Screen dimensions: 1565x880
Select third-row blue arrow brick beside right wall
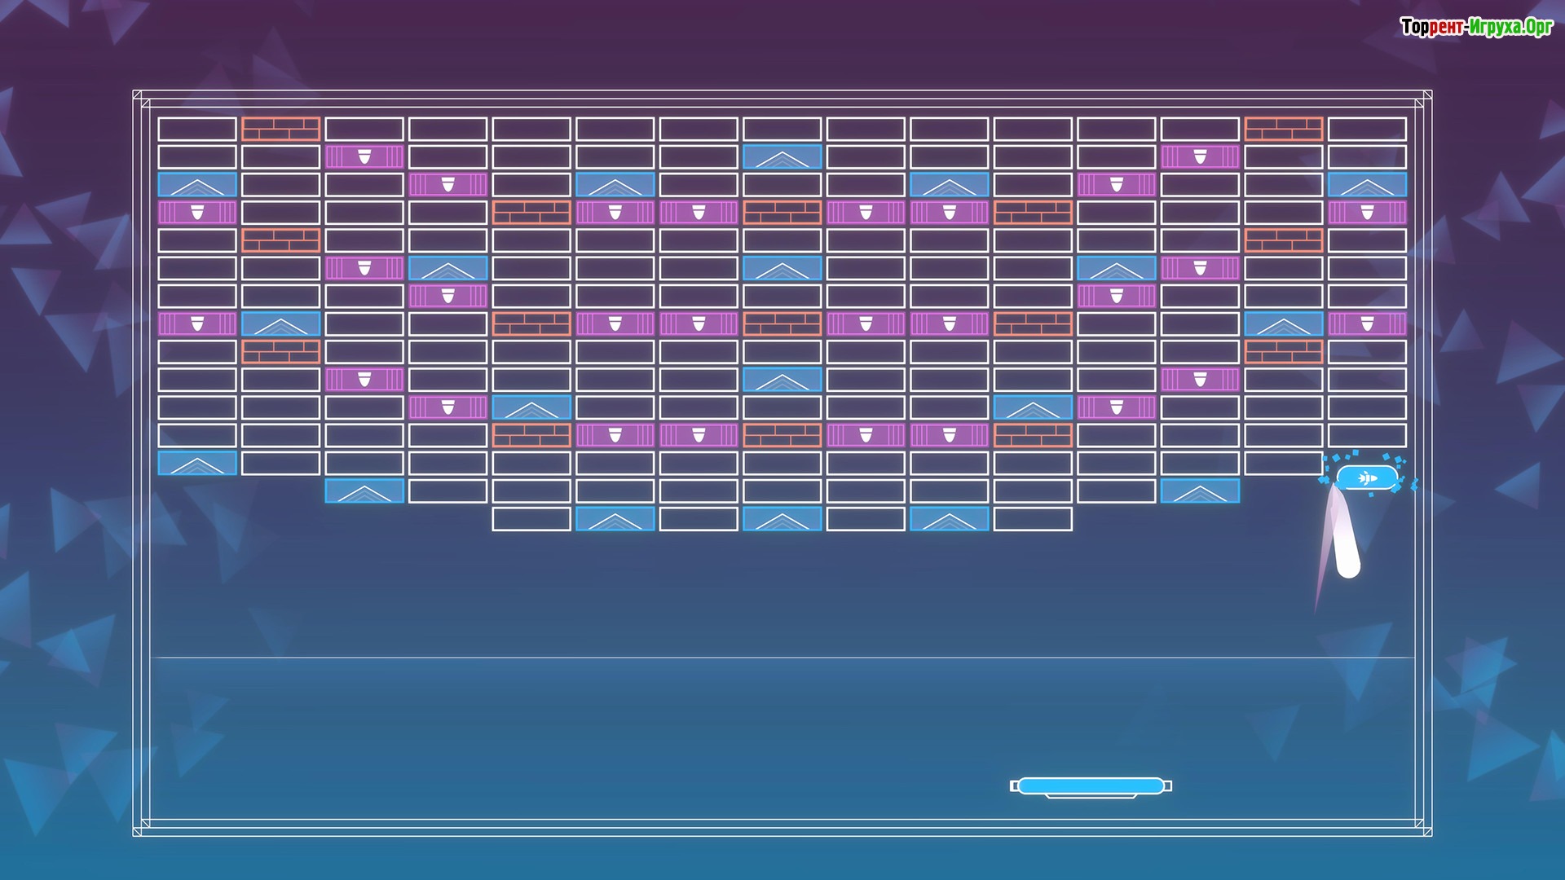1367,185
